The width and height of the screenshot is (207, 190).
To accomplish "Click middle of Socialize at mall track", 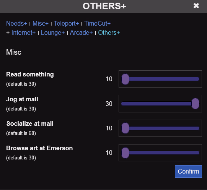I will pyautogui.click(x=160, y=128).
